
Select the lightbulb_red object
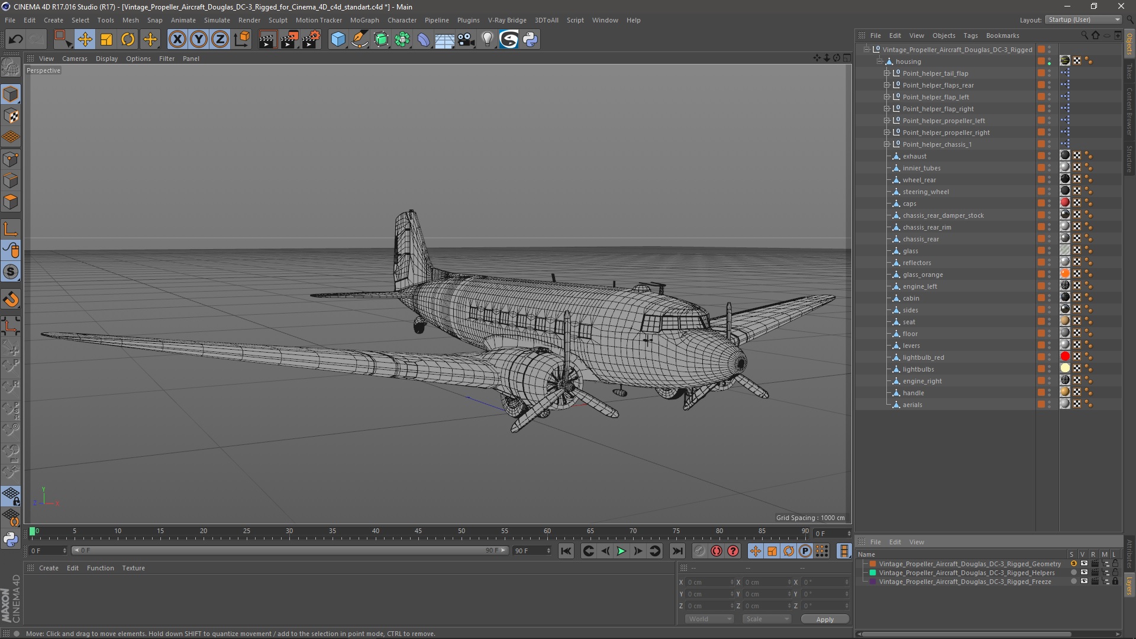923,357
